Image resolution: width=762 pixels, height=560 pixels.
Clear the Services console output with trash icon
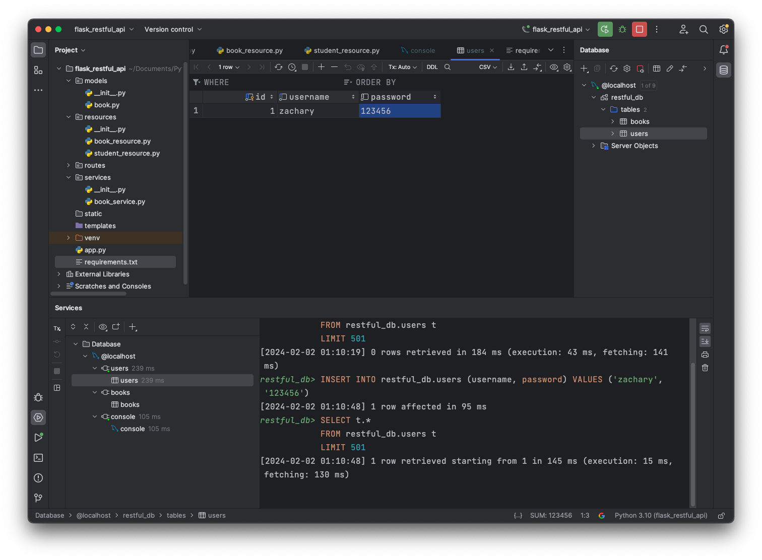point(705,368)
